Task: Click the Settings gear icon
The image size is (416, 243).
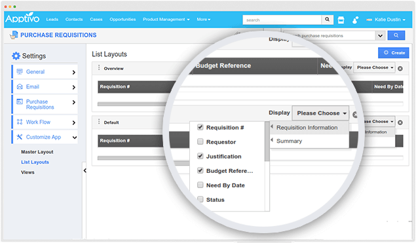Action: pos(16,56)
